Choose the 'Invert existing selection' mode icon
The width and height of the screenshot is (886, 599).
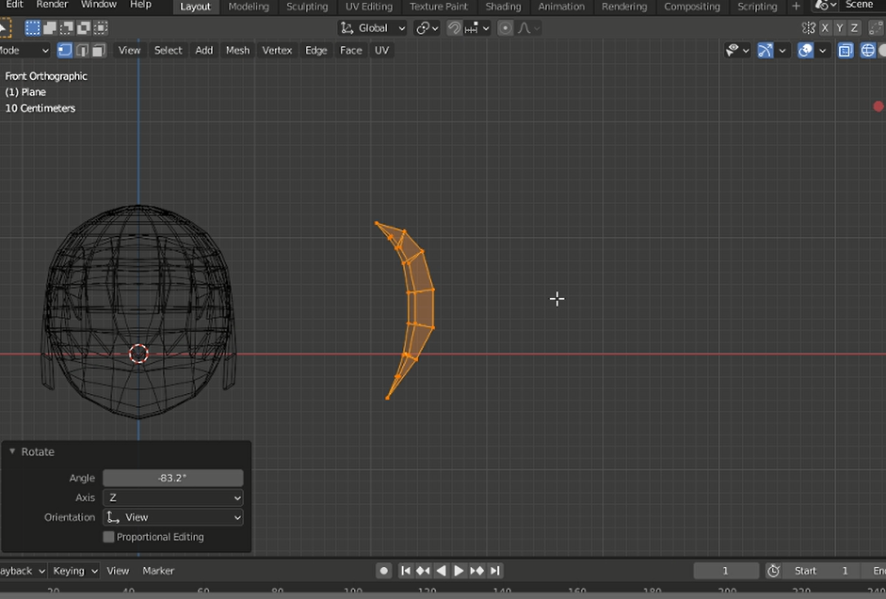click(x=84, y=27)
